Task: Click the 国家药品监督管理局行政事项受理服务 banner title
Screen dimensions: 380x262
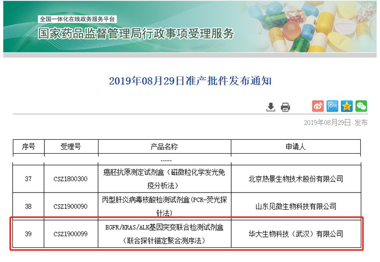Action: pos(136,34)
